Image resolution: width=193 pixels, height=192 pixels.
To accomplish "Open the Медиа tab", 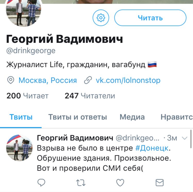I will click(x=132, y=117).
